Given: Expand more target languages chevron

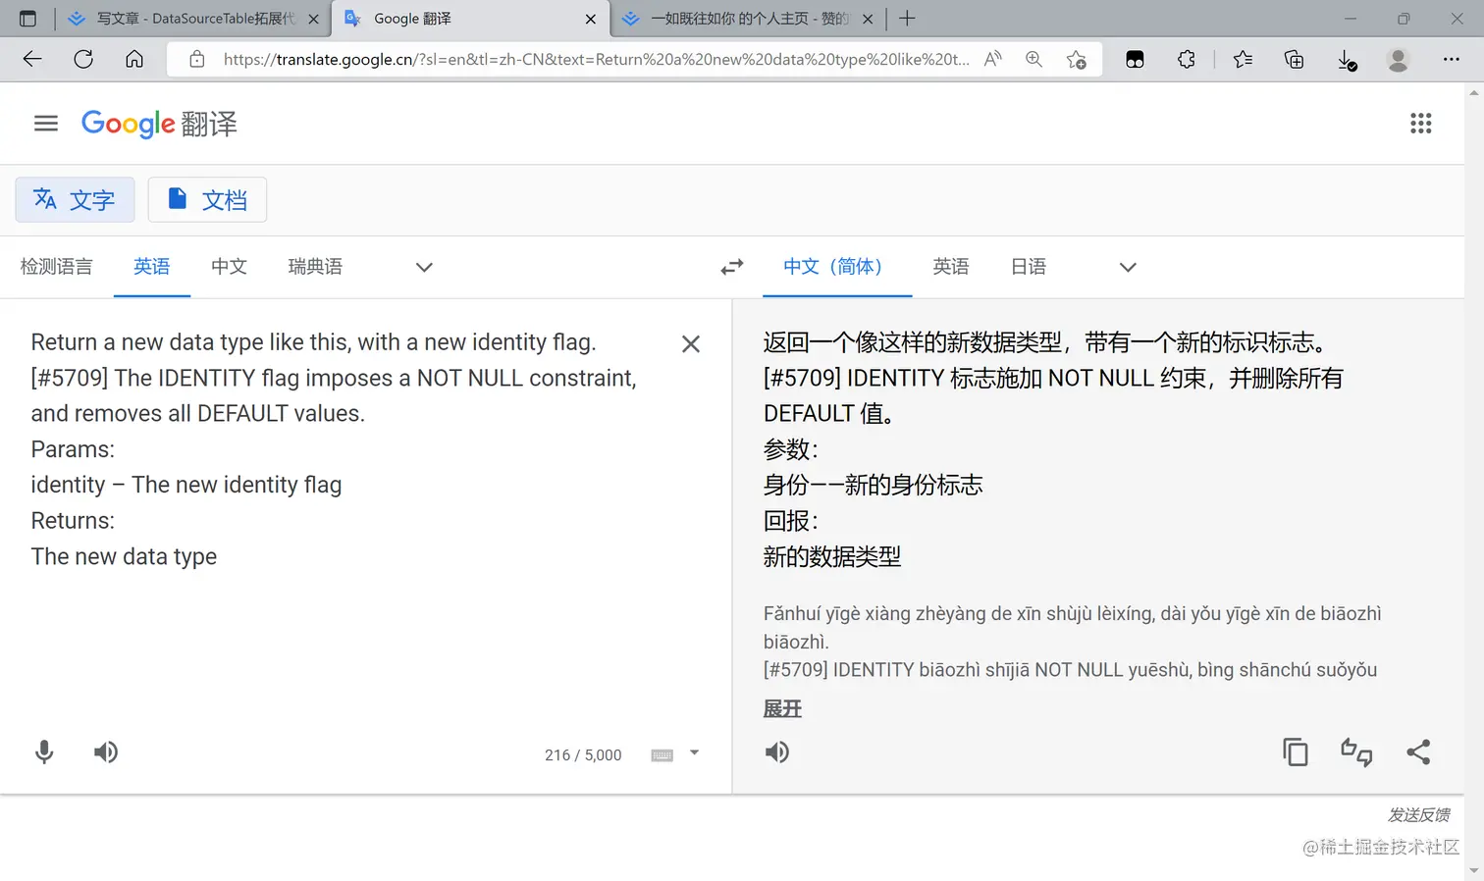Looking at the screenshot, I should (1128, 267).
